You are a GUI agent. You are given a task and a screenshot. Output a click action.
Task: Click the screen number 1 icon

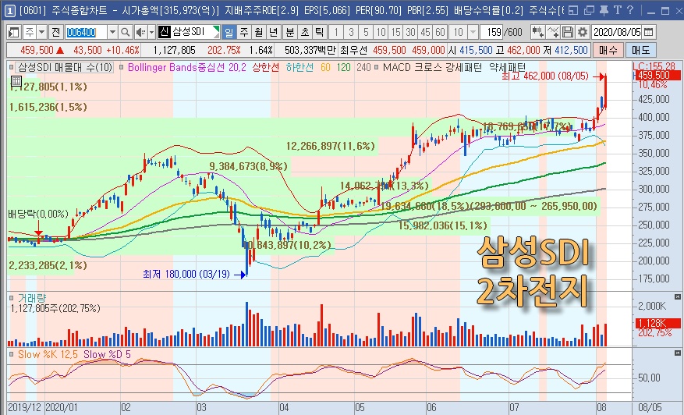[10, 10]
